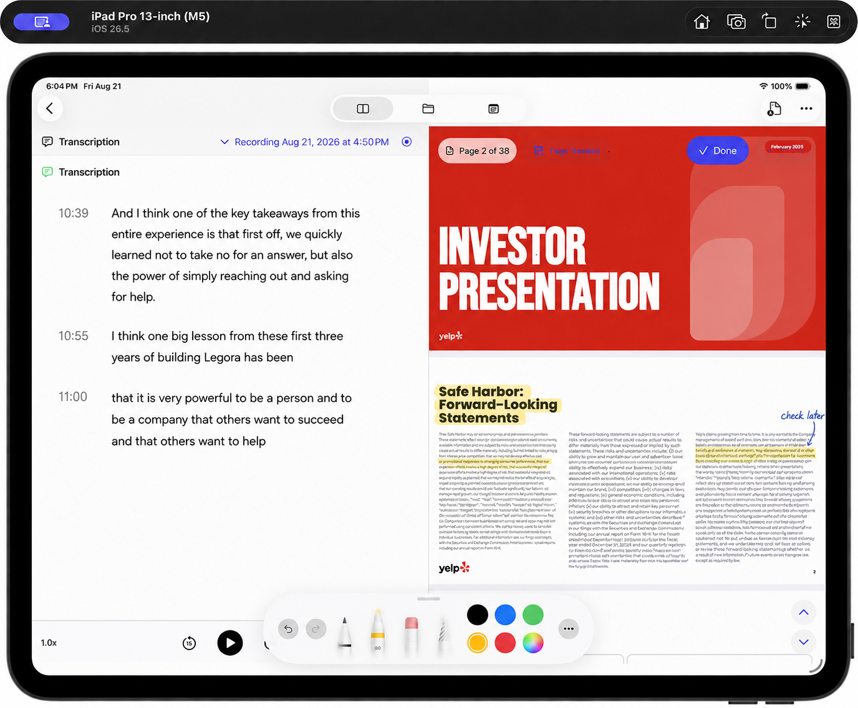This screenshot has height=708, width=858.
Task: Open the blurred blue page option button
Action: pyautogui.click(x=568, y=151)
